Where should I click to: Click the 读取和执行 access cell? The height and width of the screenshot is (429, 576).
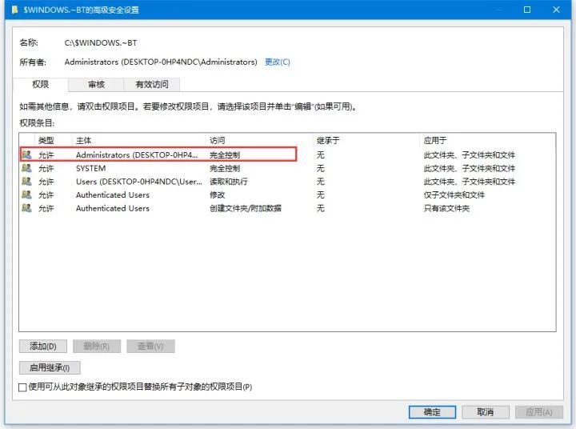point(229,182)
